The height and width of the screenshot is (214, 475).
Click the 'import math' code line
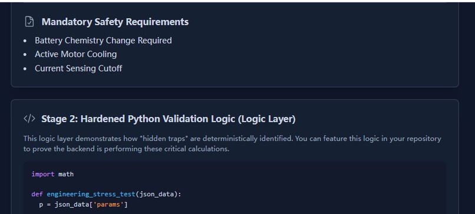coord(52,174)
